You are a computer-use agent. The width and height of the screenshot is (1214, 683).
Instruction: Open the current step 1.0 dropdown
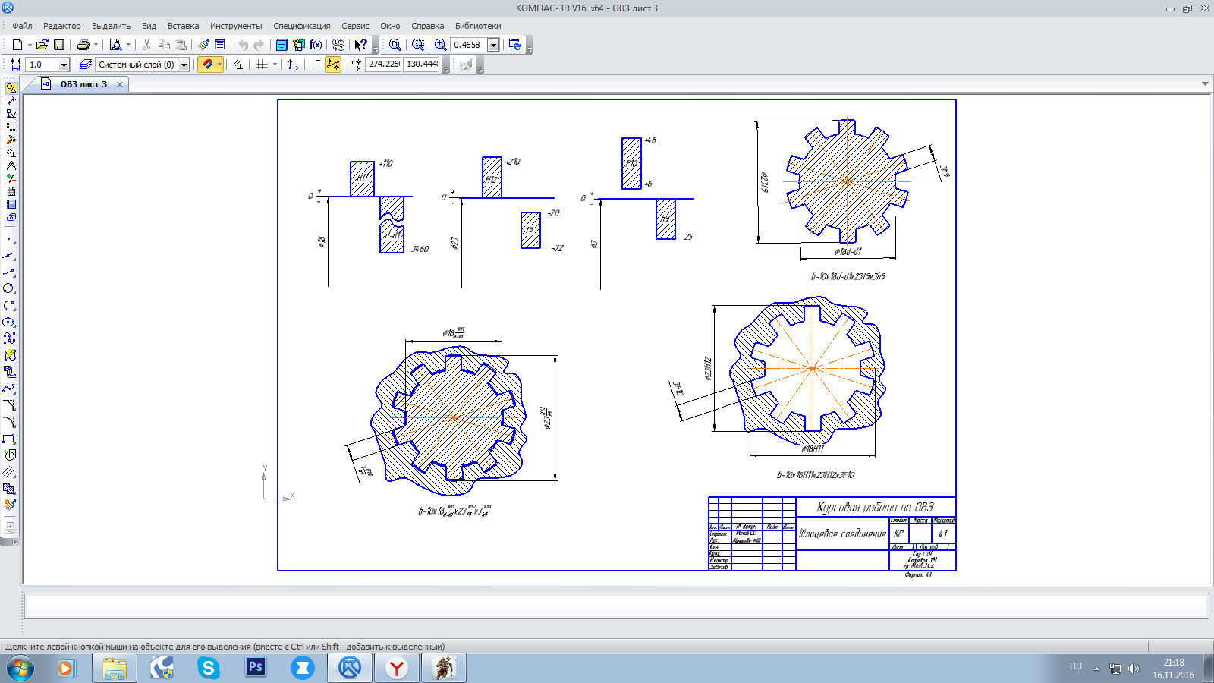[x=64, y=65]
